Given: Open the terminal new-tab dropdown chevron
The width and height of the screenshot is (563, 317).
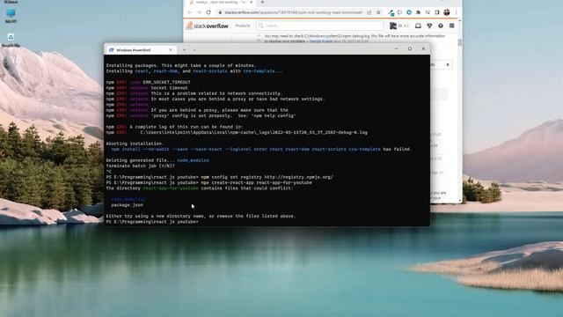Looking at the screenshot, I should [194, 50].
